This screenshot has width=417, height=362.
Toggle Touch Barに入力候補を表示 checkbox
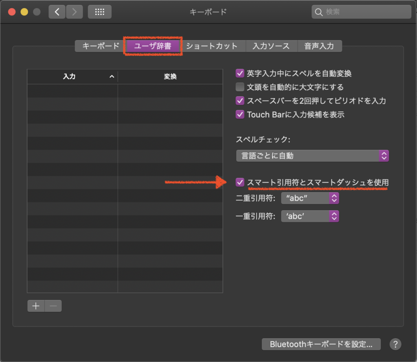point(240,114)
